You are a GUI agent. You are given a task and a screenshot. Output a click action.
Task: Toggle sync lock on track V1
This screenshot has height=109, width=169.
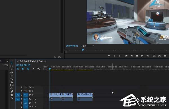click(x=30, y=95)
